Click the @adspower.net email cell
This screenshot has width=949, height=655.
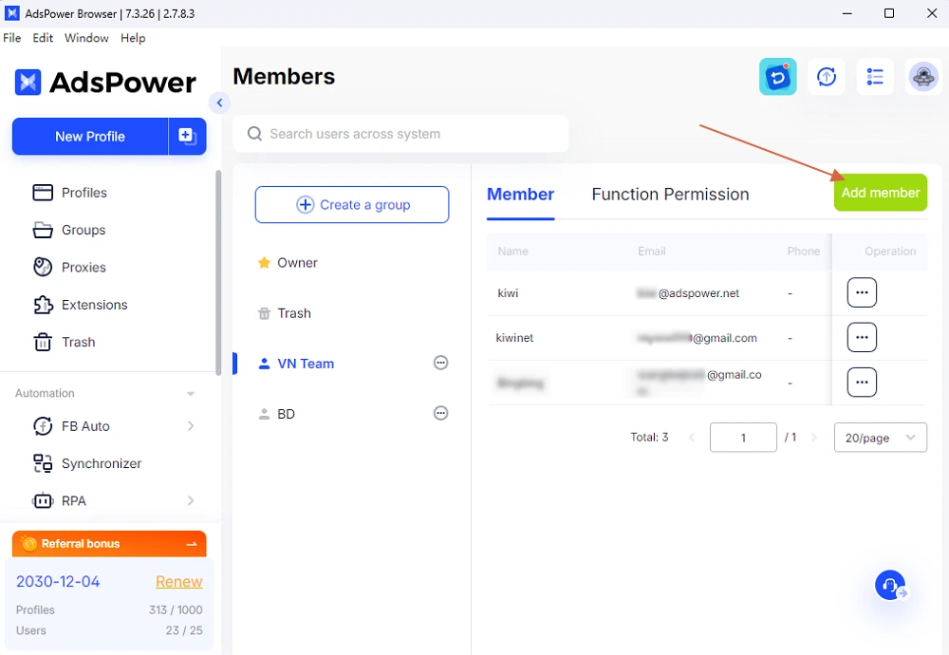pyautogui.click(x=688, y=293)
